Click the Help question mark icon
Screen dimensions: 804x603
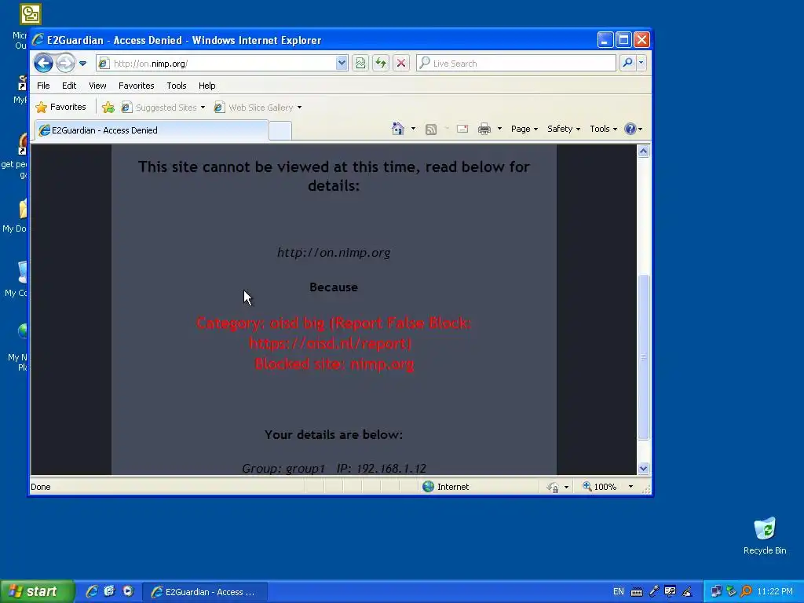[630, 129]
